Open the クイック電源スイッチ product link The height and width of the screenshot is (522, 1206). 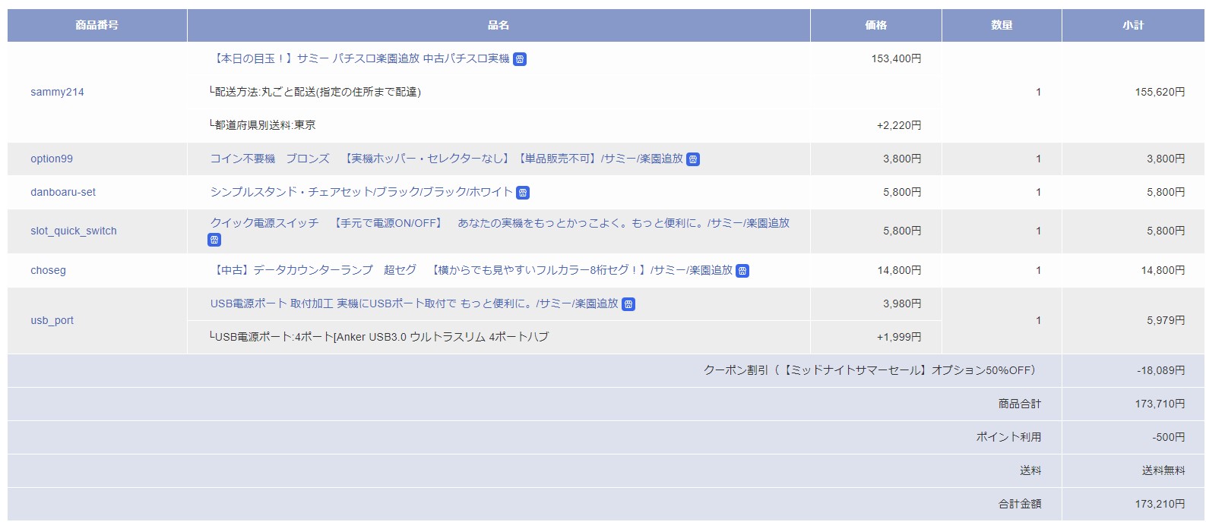pos(499,223)
